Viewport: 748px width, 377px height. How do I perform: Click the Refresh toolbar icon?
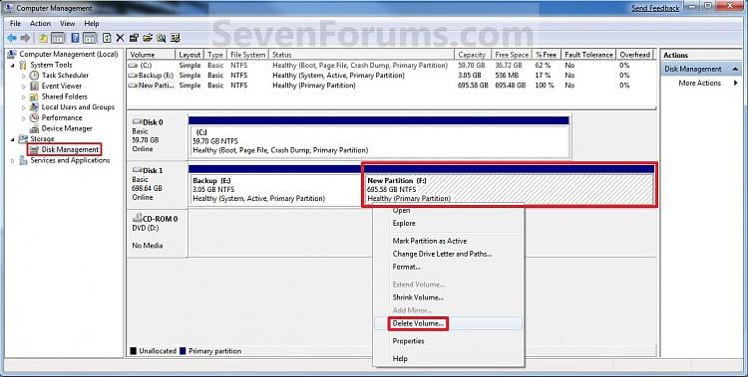pyautogui.click(x=107, y=38)
